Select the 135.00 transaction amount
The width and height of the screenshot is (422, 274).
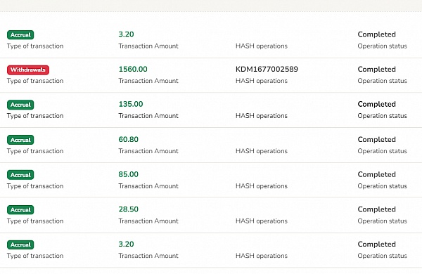pyautogui.click(x=131, y=104)
